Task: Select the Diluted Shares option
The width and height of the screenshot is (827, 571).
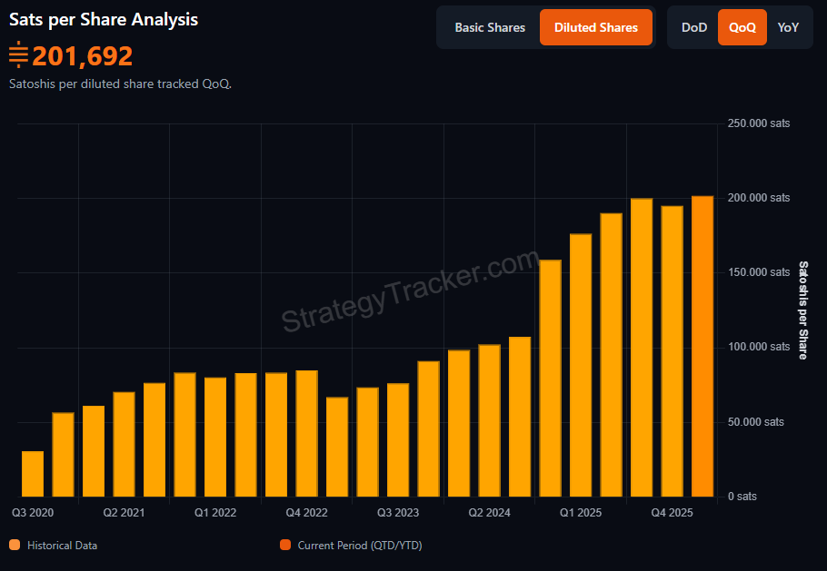Action: point(596,27)
